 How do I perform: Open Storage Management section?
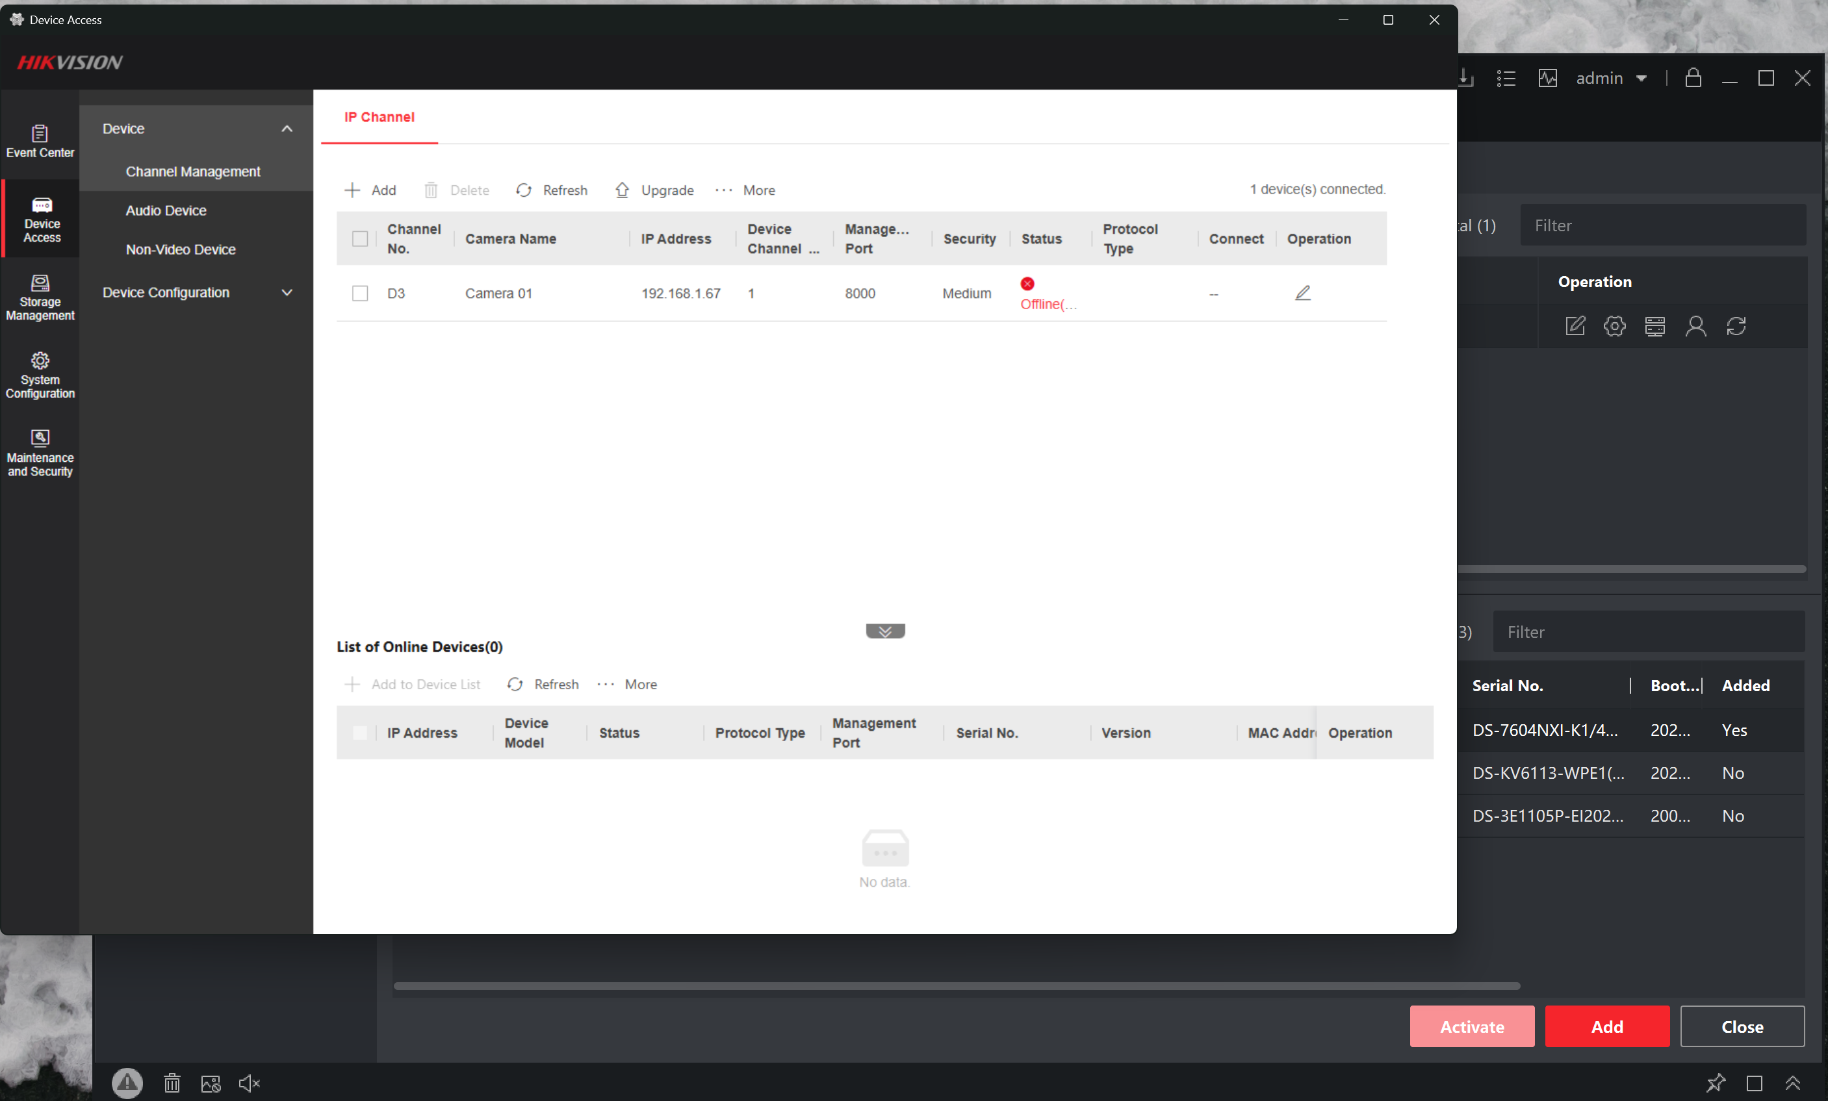click(40, 297)
